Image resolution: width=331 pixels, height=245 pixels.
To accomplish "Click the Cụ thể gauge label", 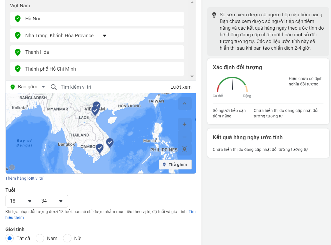I will pyautogui.click(x=218, y=96).
